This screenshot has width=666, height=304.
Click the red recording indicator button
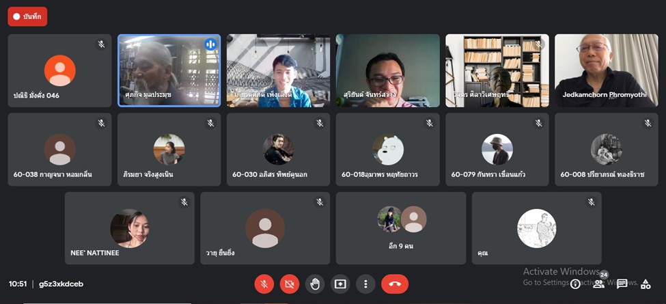pos(27,16)
